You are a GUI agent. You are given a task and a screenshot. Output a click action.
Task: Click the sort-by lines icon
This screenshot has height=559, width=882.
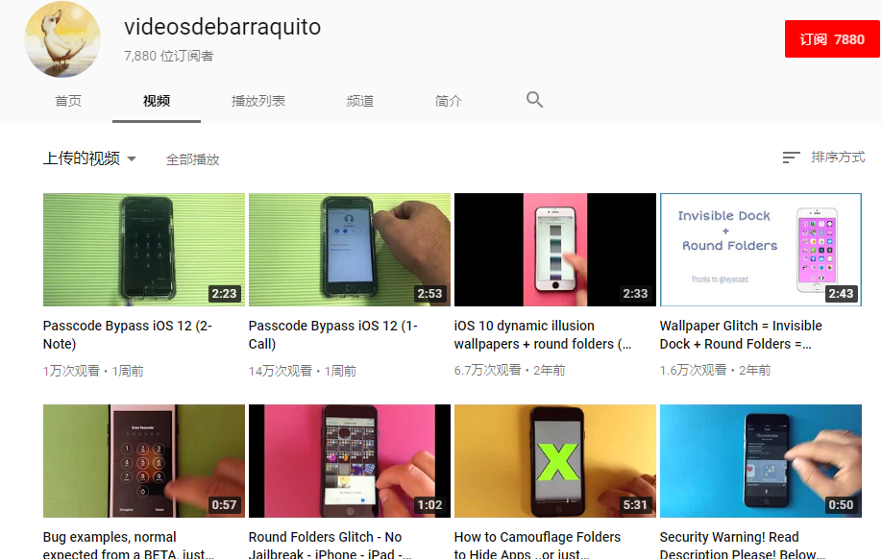tap(791, 158)
